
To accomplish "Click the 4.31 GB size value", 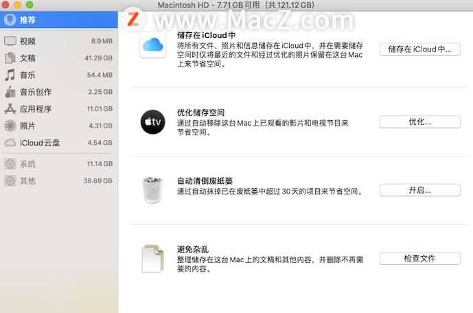I will [101, 126].
